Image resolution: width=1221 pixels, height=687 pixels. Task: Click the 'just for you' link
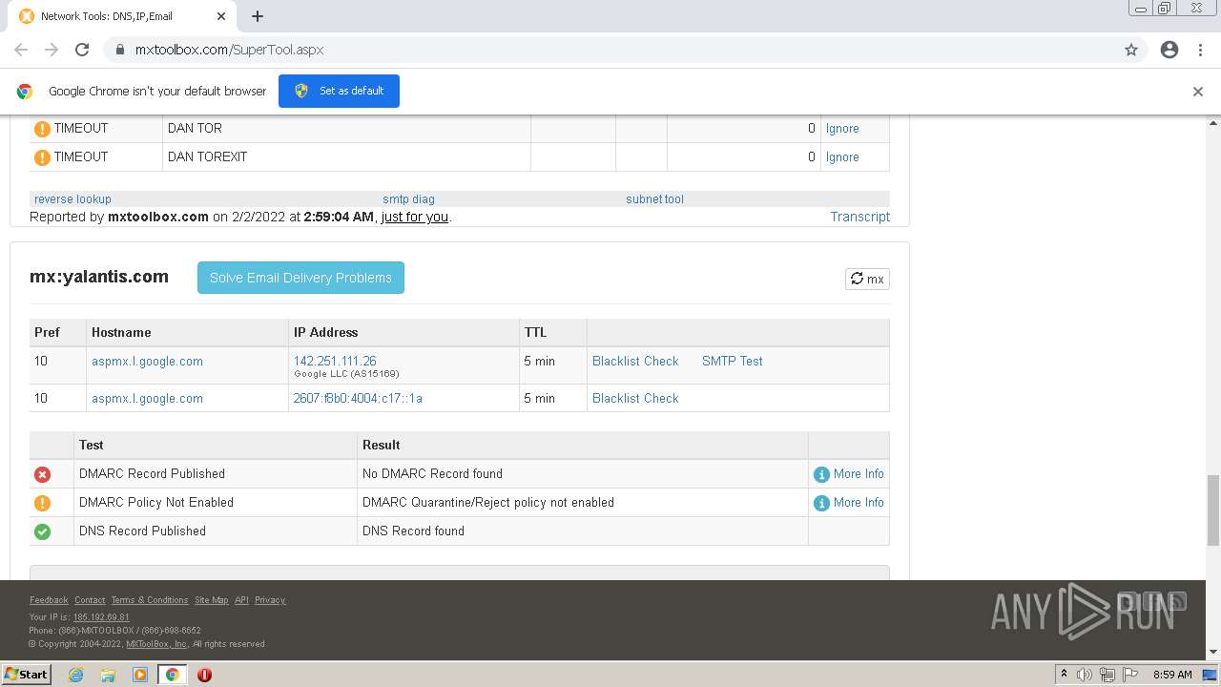point(414,217)
